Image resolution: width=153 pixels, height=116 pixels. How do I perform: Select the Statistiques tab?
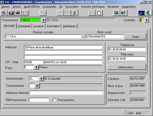pos(69,26)
